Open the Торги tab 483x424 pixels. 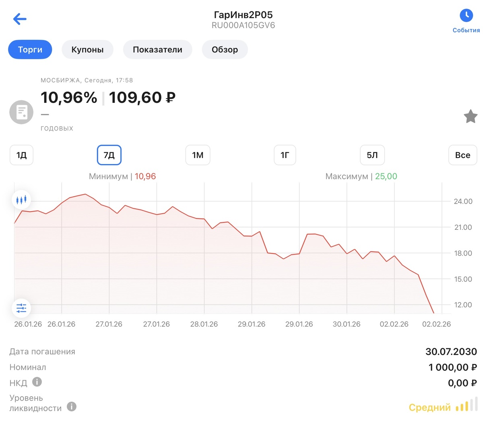[30, 50]
